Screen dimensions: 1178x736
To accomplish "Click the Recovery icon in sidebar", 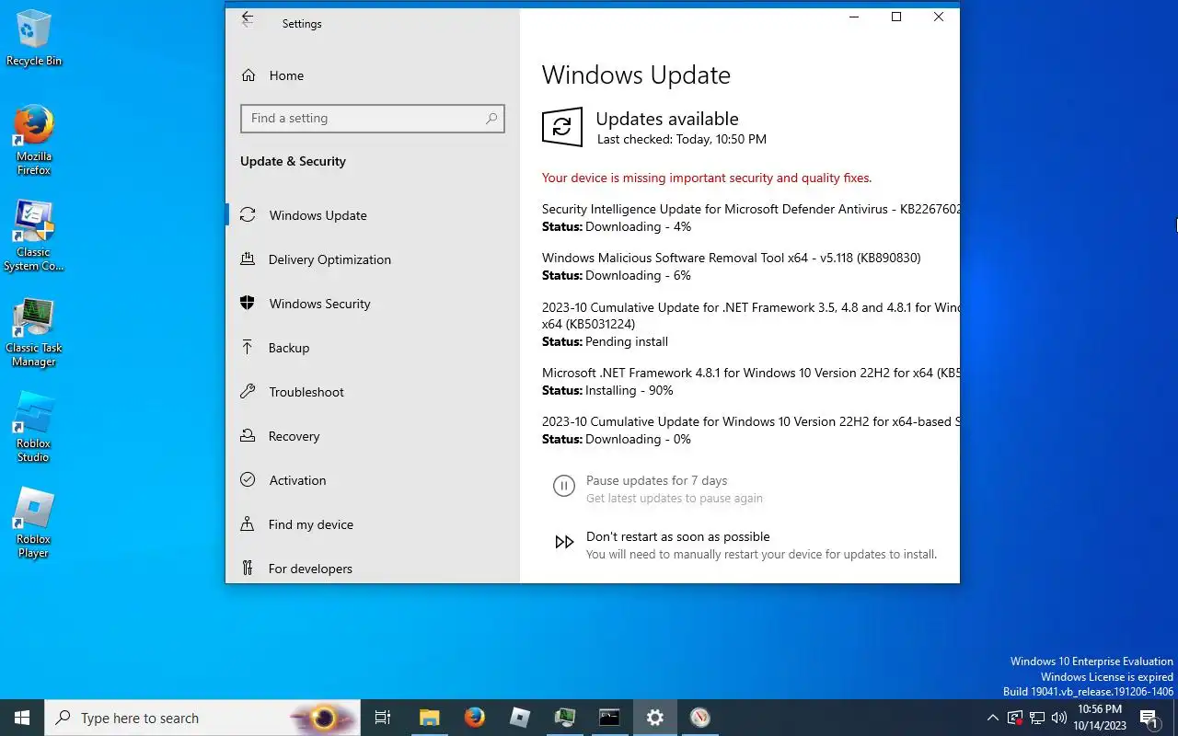I will [247, 435].
